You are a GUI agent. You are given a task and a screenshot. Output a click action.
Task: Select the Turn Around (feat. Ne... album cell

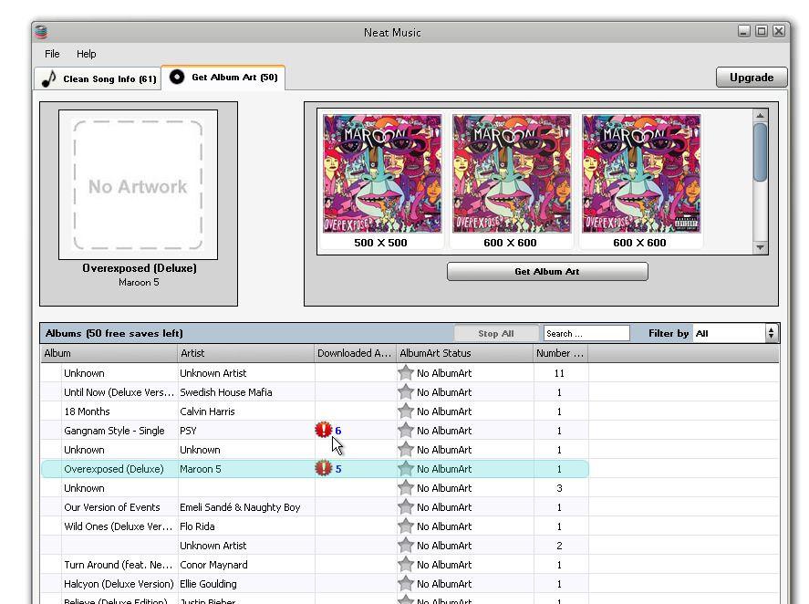tap(119, 565)
